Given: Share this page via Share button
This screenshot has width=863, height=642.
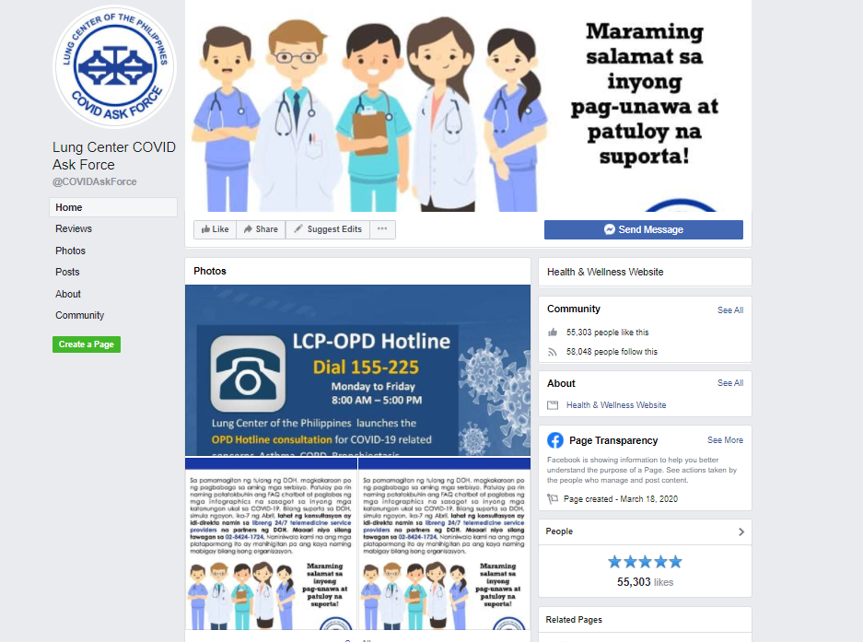Looking at the screenshot, I should point(261,229).
